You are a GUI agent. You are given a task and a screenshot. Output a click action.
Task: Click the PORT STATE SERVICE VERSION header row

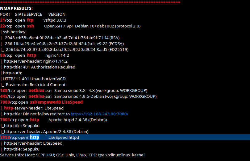point(33,14)
